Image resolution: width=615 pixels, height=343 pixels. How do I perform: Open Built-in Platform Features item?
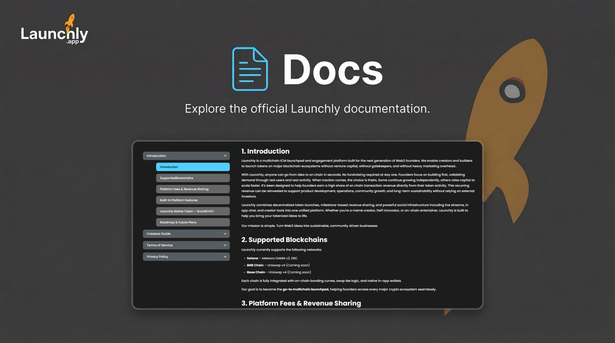[193, 200]
